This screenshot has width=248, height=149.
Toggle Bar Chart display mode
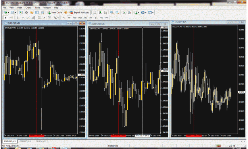tap(95, 12)
